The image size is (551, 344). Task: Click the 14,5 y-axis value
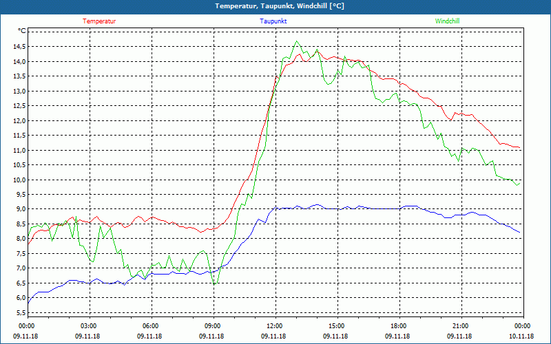pos(20,47)
